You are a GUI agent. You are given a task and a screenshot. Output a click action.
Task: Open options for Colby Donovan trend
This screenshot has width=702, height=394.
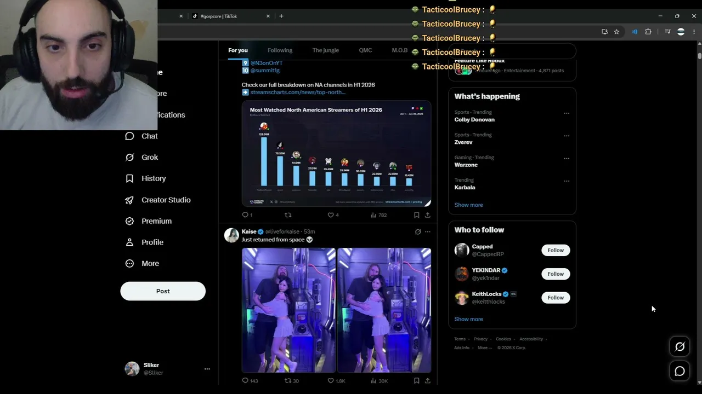[x=567, y=113]
